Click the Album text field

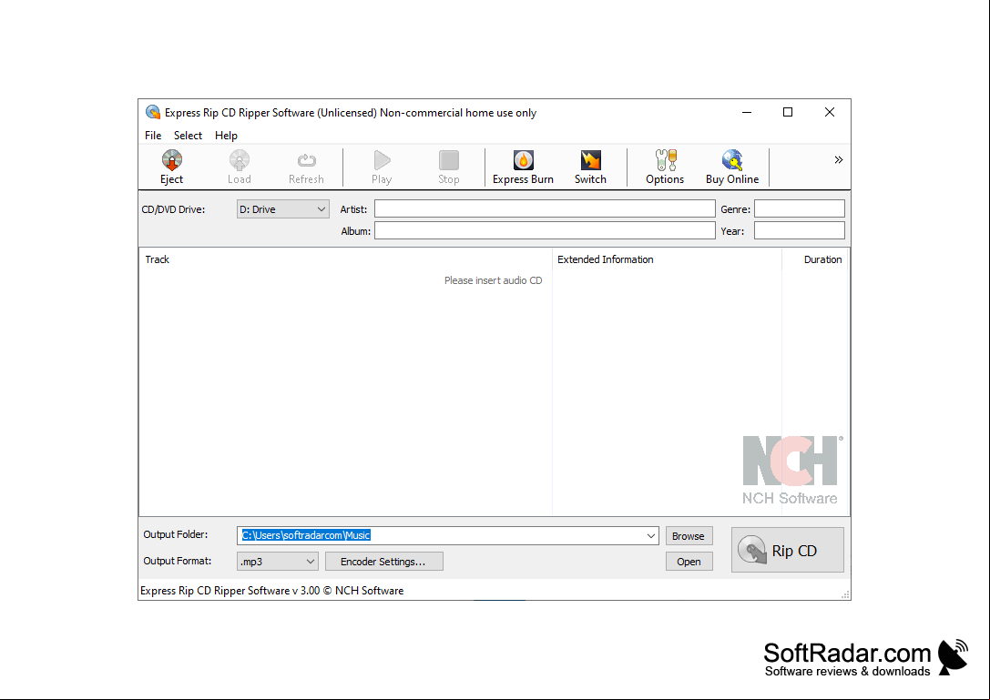coord(545,230)
